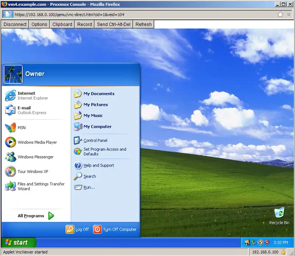Open My Pictures folder icon
This screenshot has height=256, width=295.
point(78,104)
